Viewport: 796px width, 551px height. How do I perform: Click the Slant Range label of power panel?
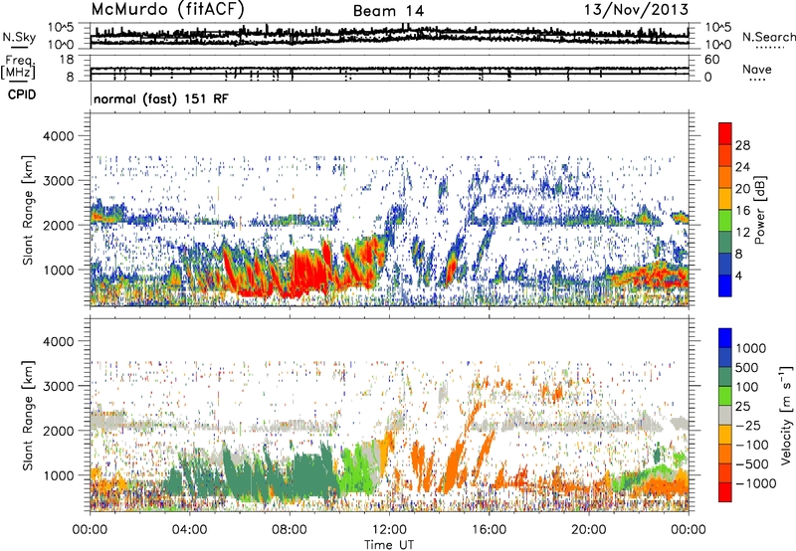pyautogui.click(x=28, y=210)
